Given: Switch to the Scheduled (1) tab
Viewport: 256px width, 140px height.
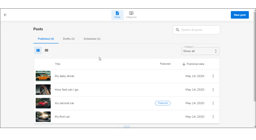Looking at the screenshot, I should pyautogui.click(x=92, y=39).
